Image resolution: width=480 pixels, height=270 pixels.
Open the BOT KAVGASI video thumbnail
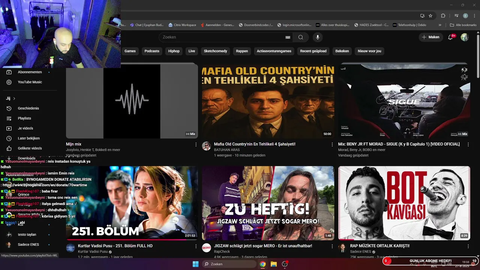coord(404,203)
